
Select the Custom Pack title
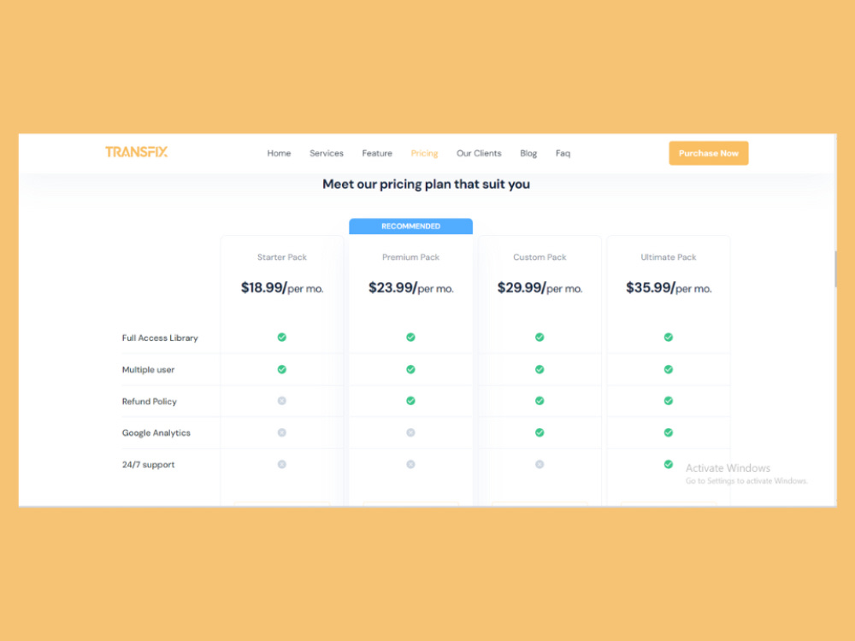click(x=540, y=257)
